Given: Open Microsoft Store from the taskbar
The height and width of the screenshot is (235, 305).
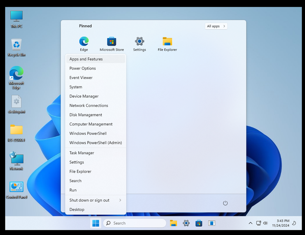Looking at the screenshot, I should point(199,223).
